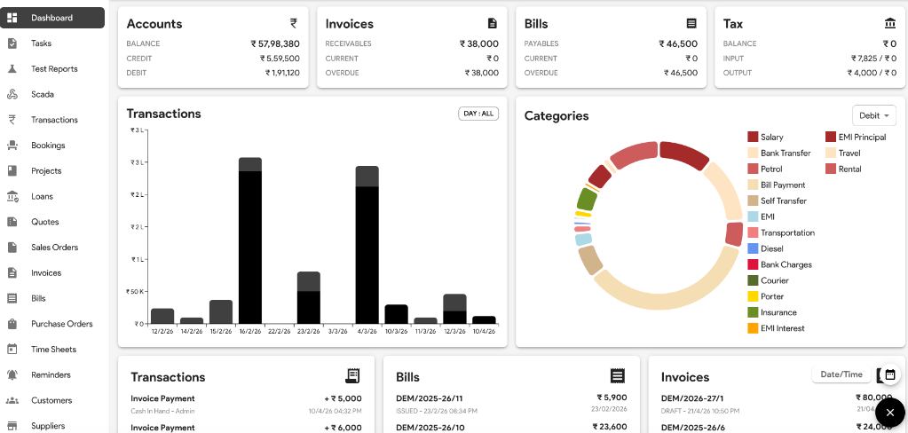Click payables amount ₹ 46,500 on Bills card
Screen dimensions: 908x433
(x=678, y=43)
